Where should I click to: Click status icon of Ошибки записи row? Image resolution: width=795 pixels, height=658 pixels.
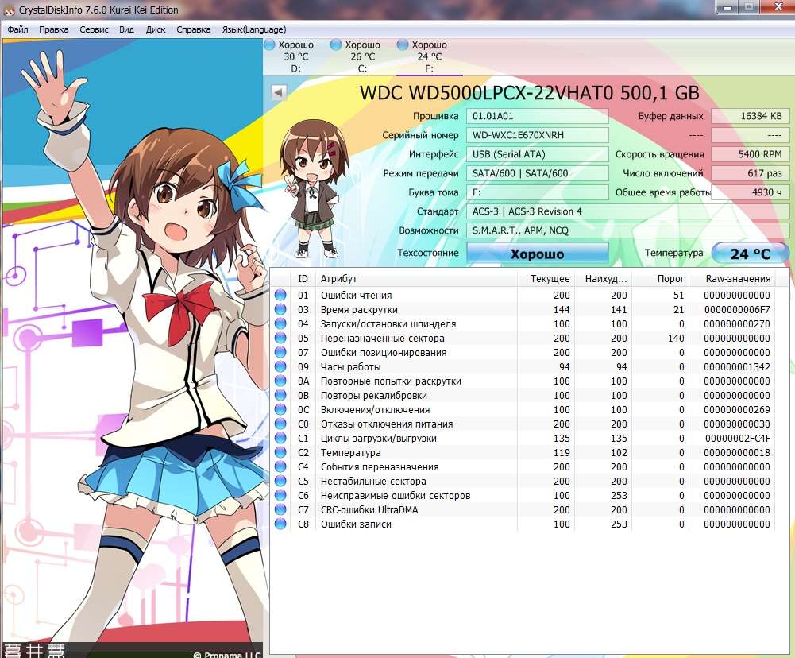pos(280,524)
